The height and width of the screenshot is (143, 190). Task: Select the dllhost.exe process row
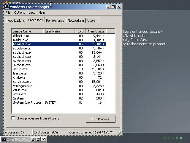[59, 36]
